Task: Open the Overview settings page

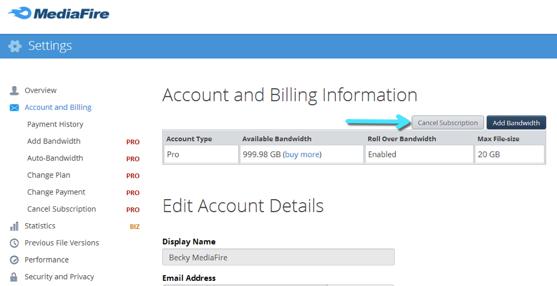Action: pos(40,90)
